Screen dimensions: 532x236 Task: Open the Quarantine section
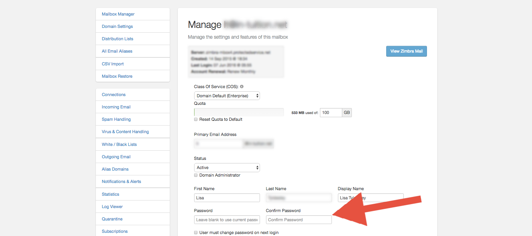(x=112, y=219)
